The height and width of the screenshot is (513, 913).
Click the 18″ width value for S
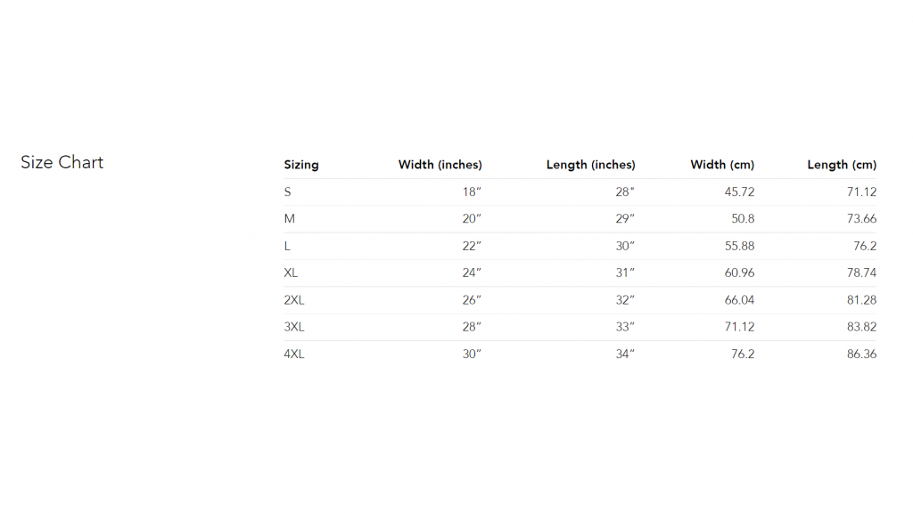tap(472, 192)
